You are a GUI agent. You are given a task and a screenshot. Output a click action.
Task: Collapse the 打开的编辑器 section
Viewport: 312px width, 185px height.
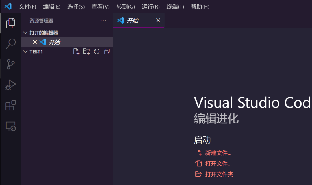pos(25,33)
